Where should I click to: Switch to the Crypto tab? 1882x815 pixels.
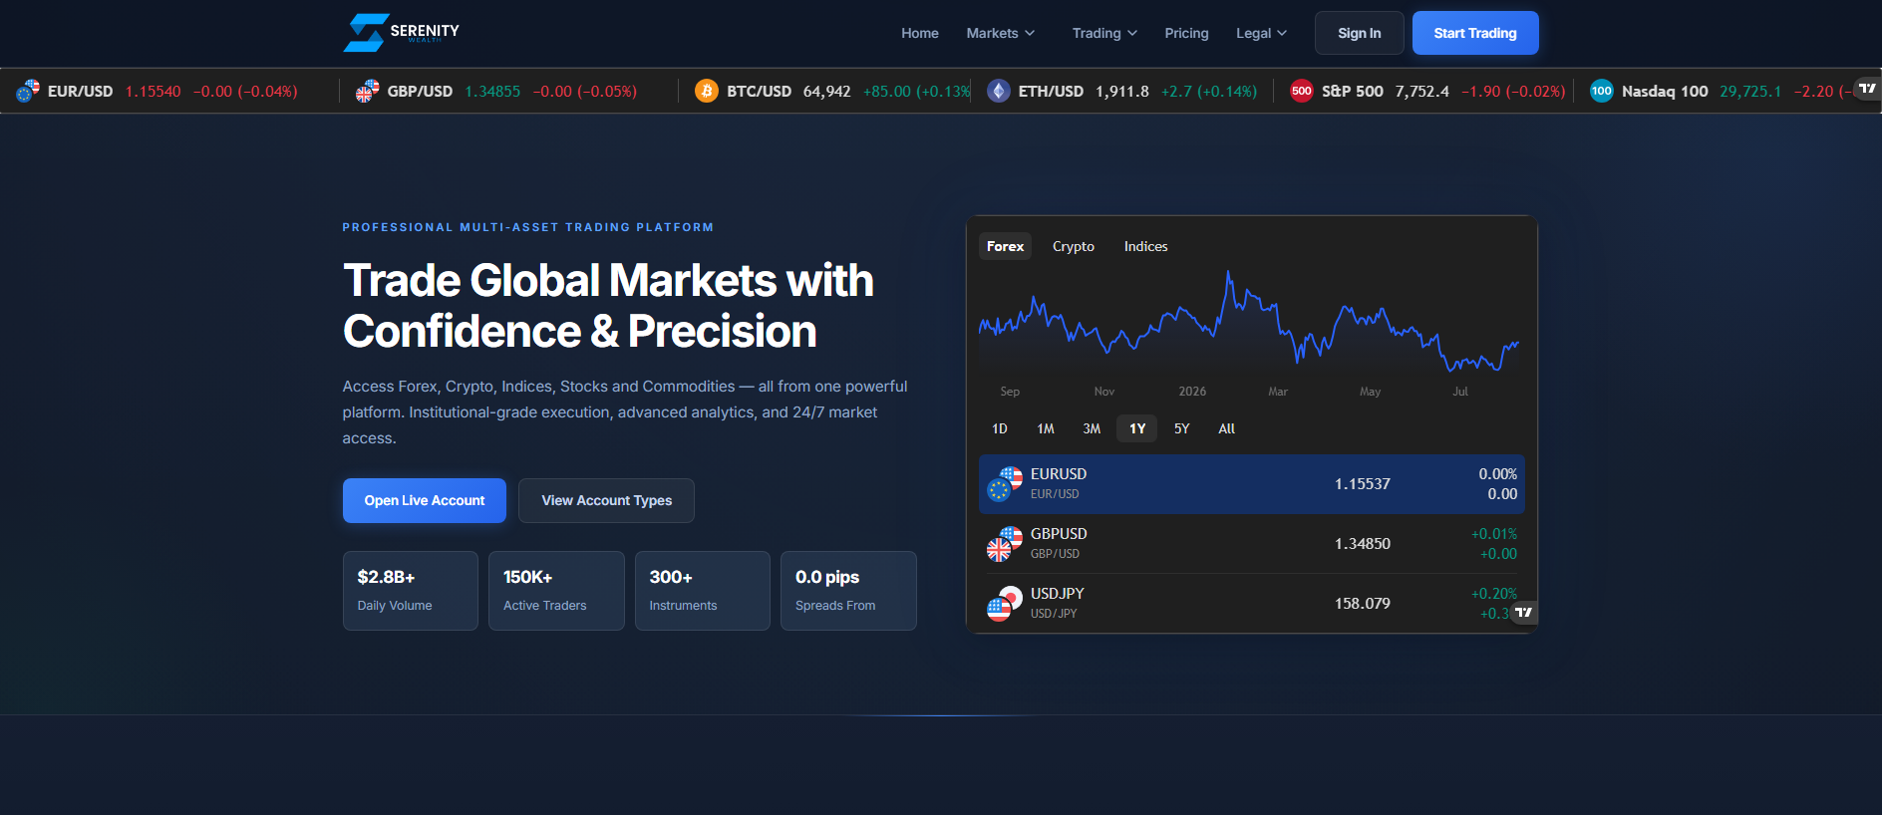(x=1074, y=246)
